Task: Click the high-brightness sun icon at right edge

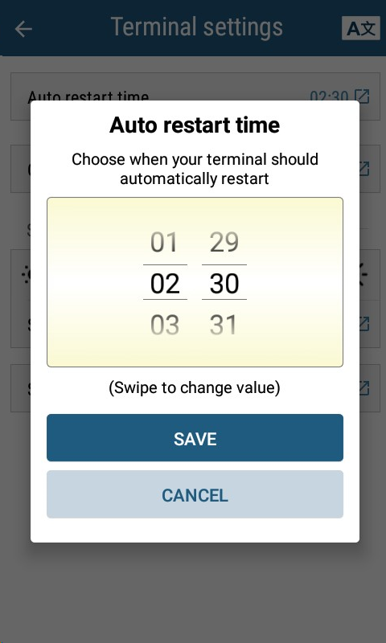Action: point(363,274)
